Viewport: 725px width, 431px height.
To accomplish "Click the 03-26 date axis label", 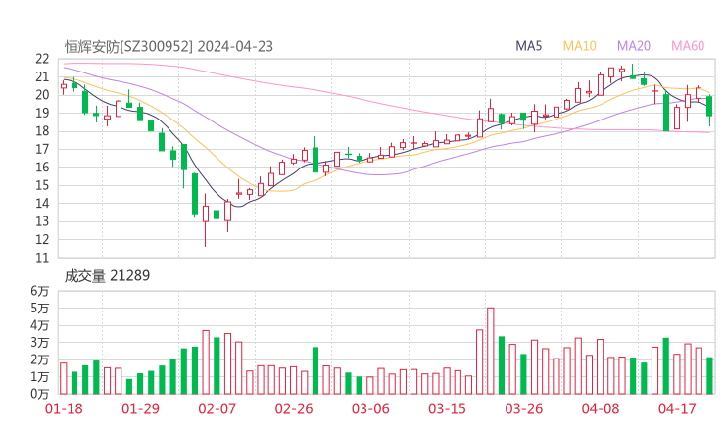I will point(523,408).
